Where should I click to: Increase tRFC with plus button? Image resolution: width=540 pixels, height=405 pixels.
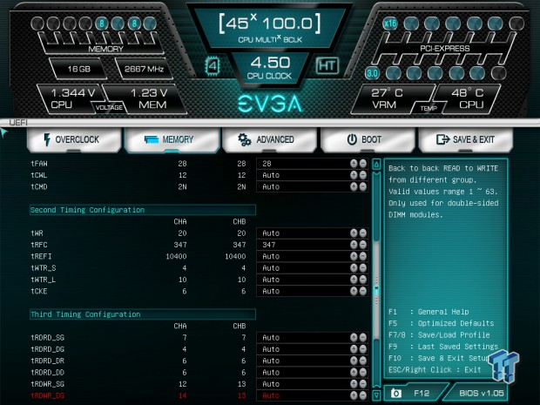354,245
